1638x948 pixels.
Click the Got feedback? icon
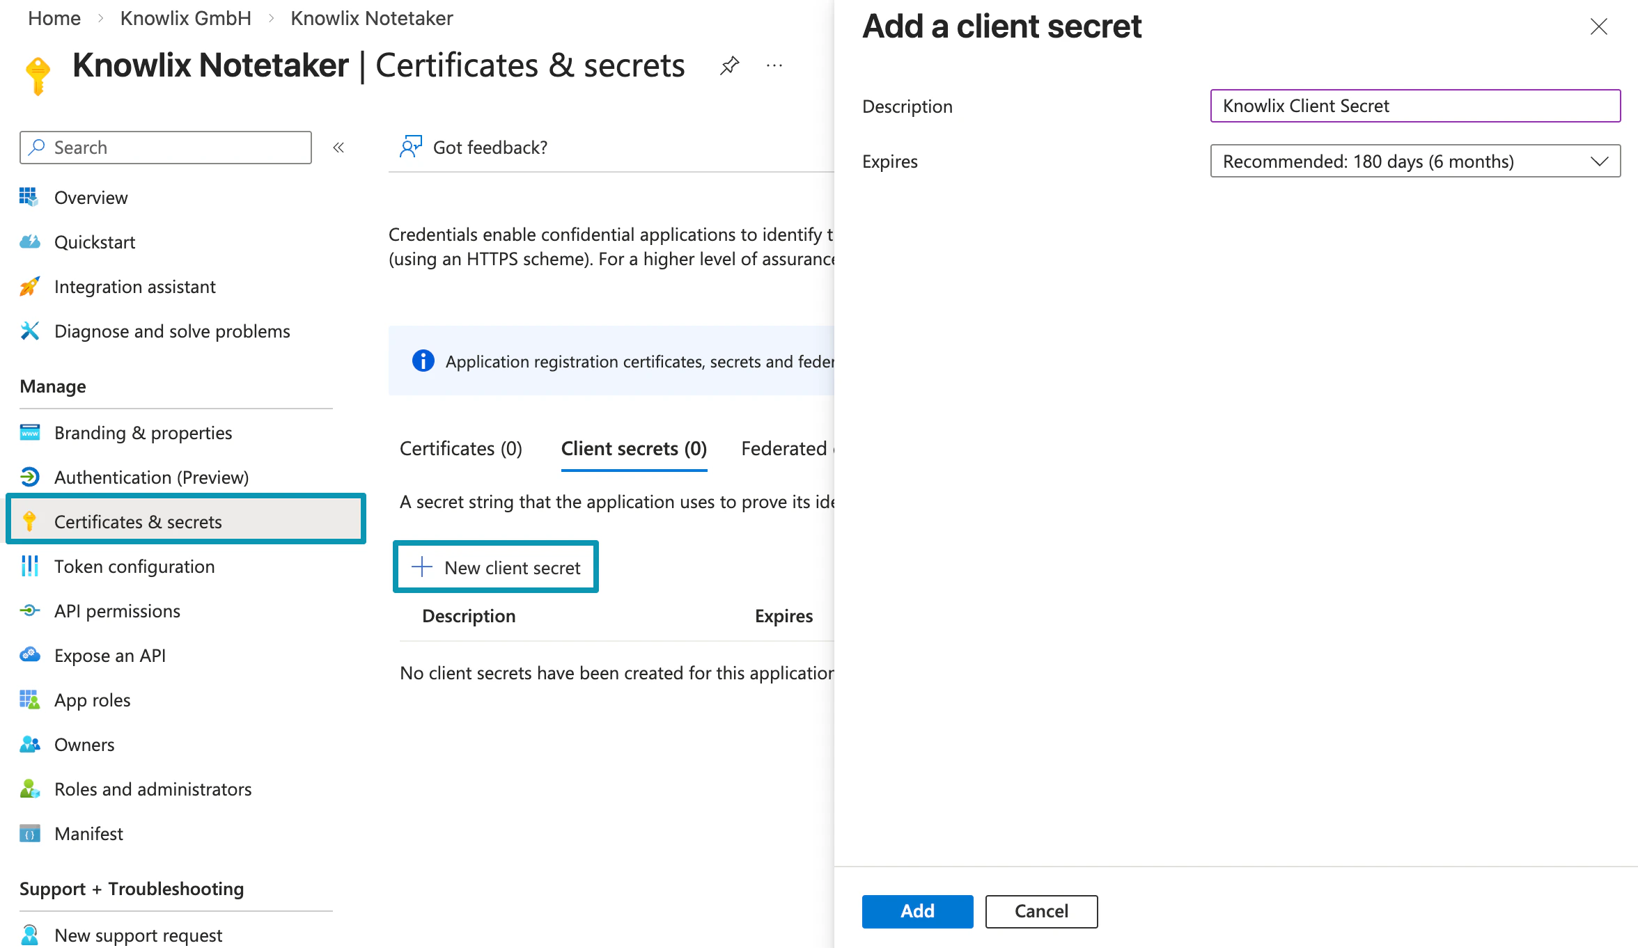coord(410,147)
